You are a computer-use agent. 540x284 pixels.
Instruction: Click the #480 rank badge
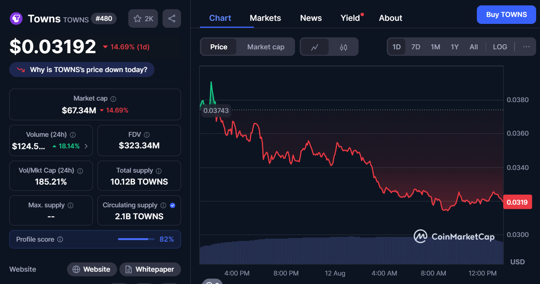click(x=104, y=18)
